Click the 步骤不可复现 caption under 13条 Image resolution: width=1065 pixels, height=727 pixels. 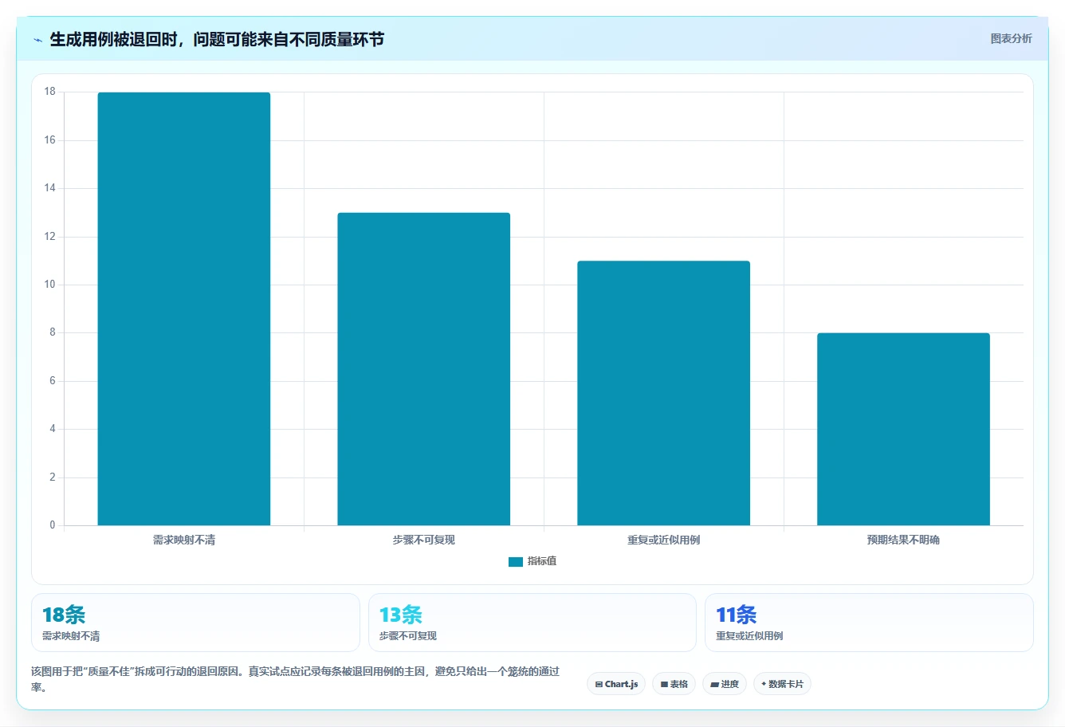408,636
